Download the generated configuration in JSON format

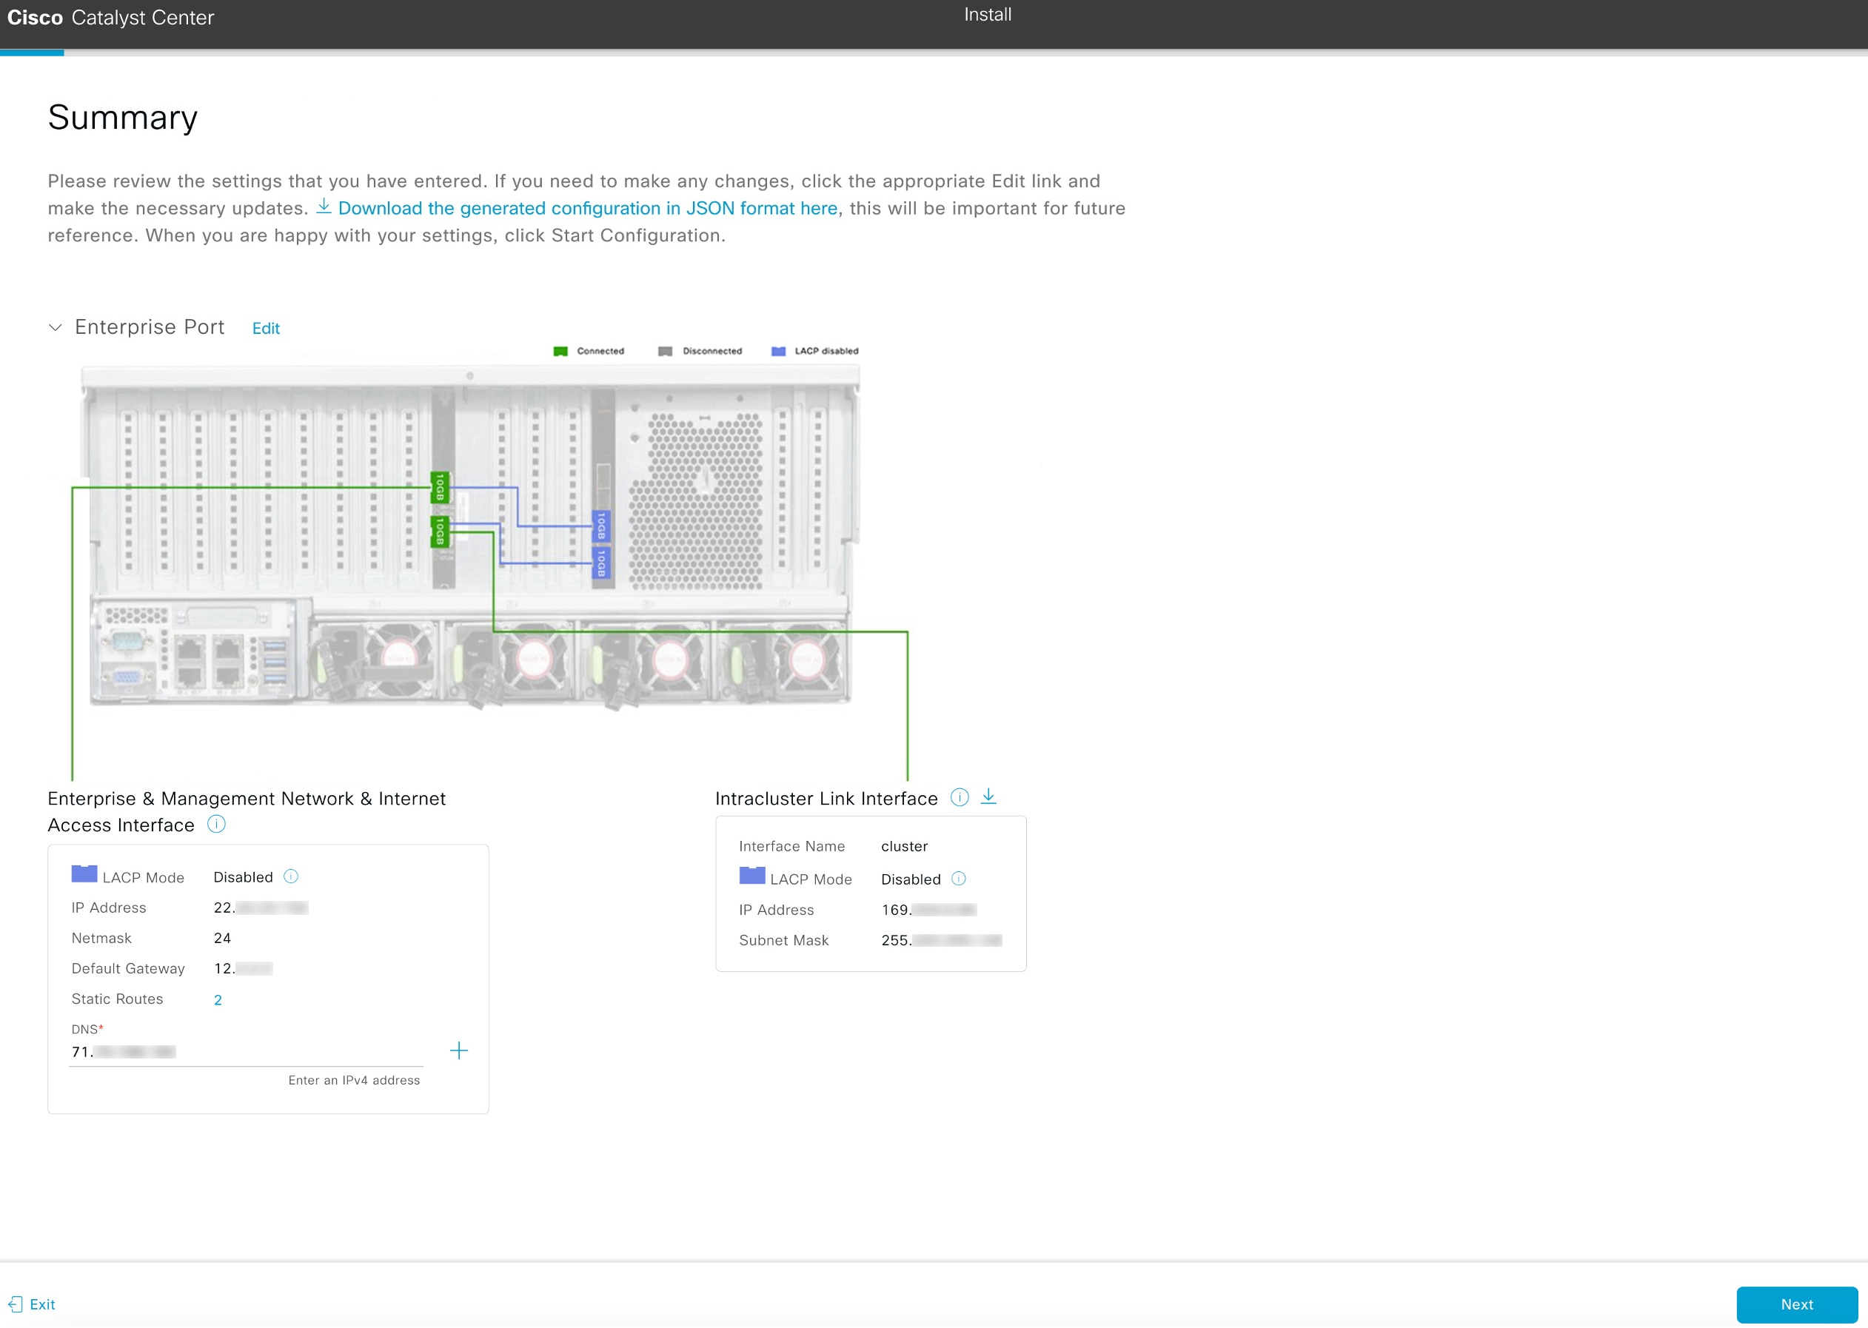pyautogui.click(x=588, y=208)
